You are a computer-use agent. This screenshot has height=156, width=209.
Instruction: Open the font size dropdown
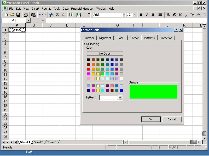(134, 15)
